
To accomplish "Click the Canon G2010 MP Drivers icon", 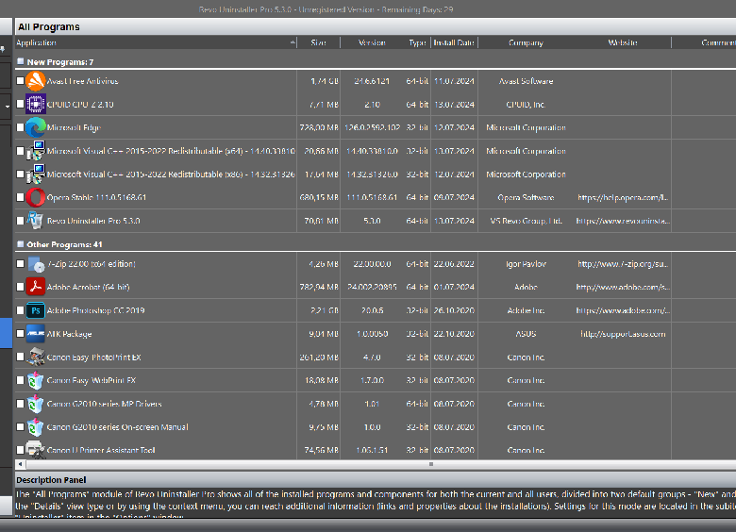I will tap(35, 404).
